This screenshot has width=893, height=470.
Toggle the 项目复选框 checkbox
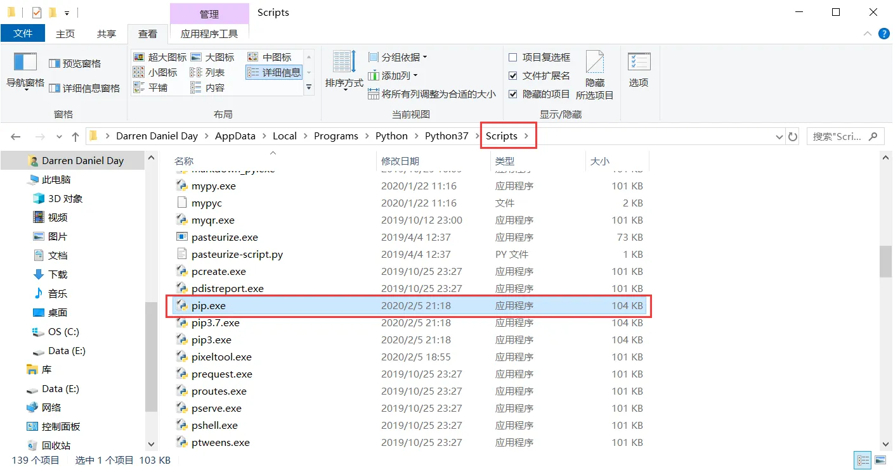(513, 58)
